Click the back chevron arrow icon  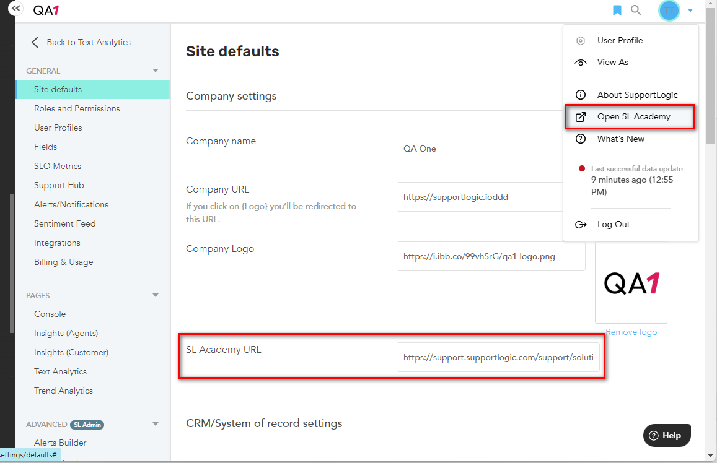(x=35, y=43)
